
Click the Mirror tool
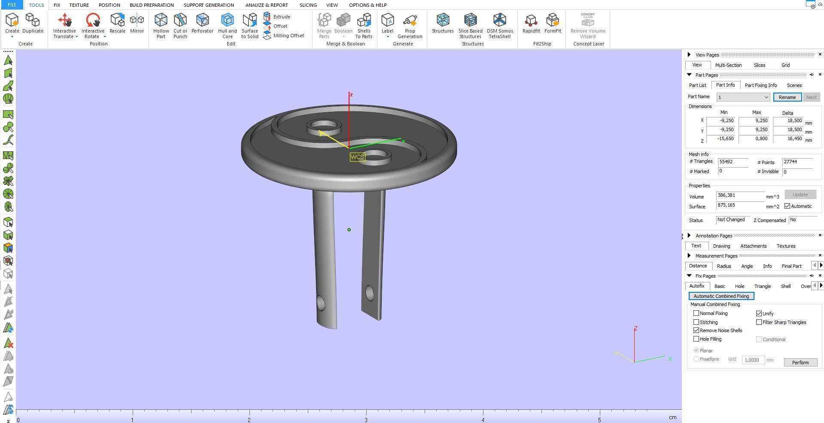click(137, 23)
